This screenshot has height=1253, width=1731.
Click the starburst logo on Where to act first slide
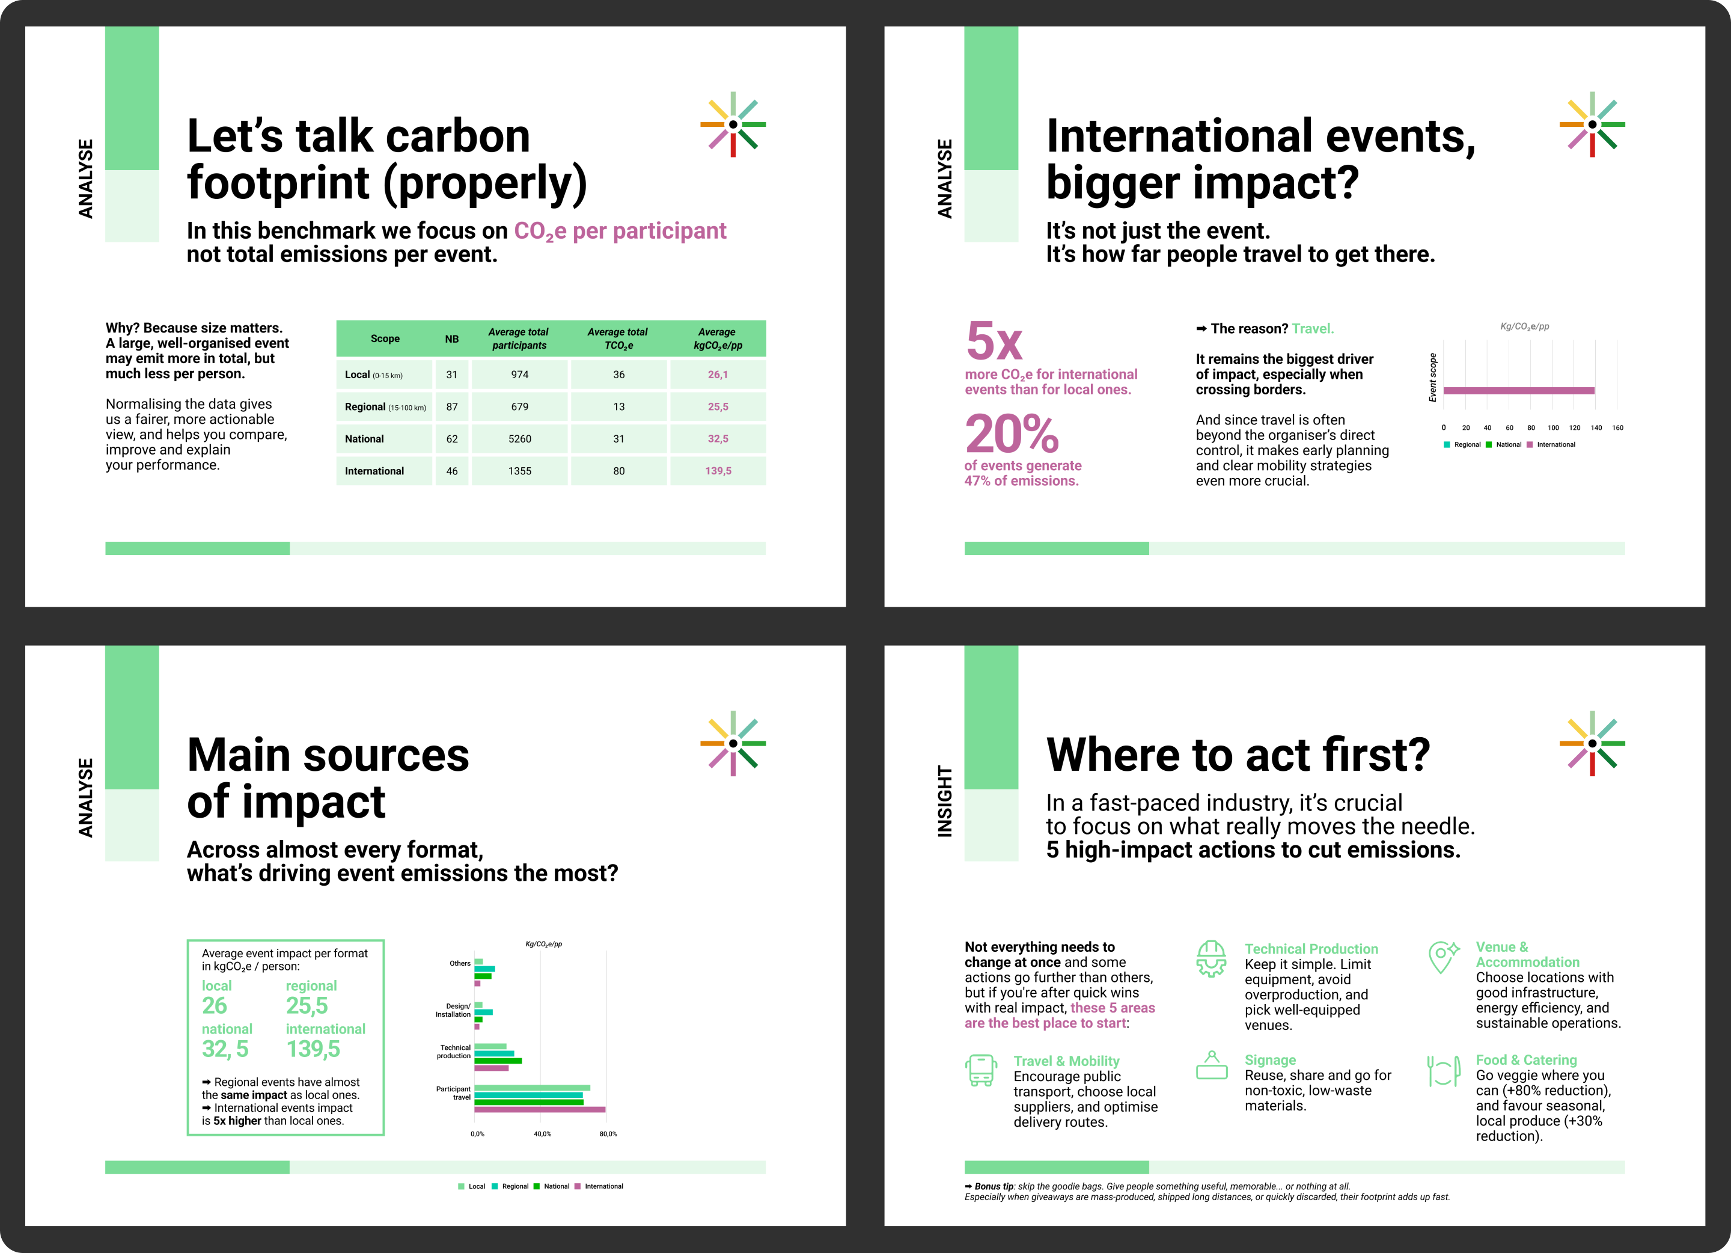click(x=1592, y=743)
